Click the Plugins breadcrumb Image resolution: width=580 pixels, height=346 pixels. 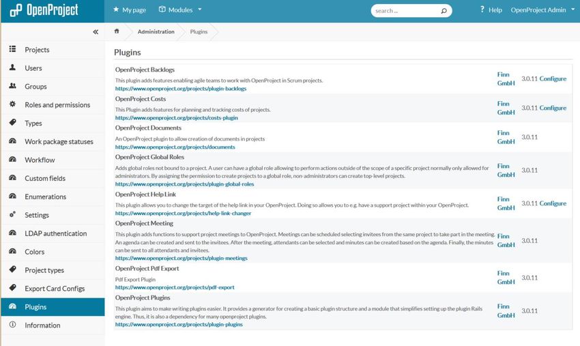(x=199, y=32)
